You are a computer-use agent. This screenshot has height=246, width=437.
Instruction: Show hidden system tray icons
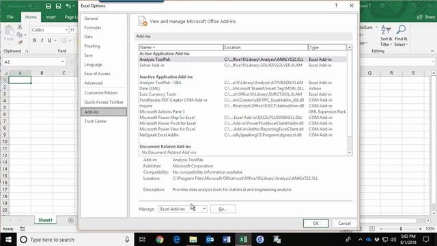pos(361,240)
